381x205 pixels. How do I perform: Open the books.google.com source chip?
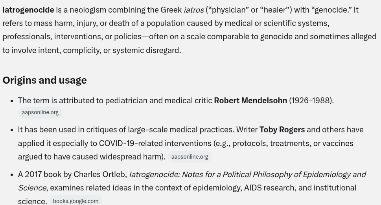[x=75, y=201]
